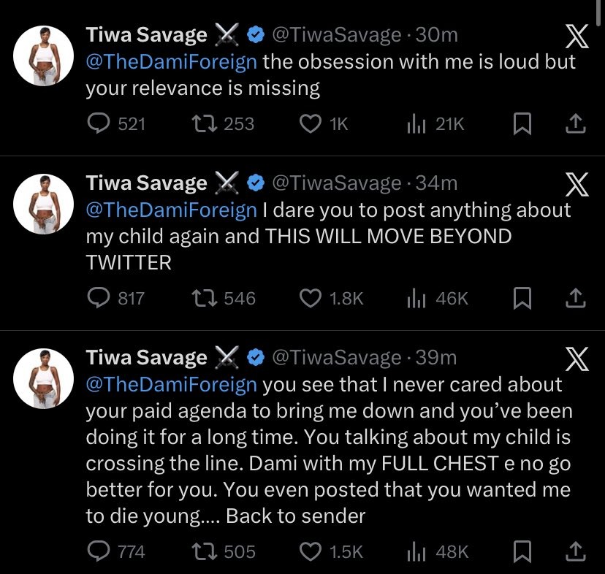Like the tweet with 1.5K likes

tap(312, 552)
